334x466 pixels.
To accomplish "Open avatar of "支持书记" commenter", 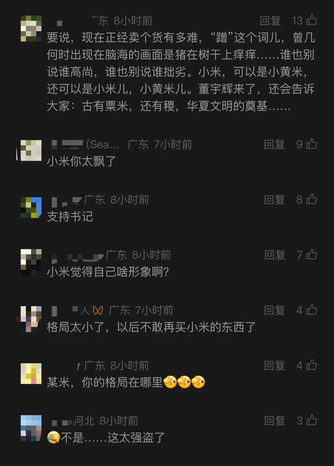I will (x=31, y=207).
